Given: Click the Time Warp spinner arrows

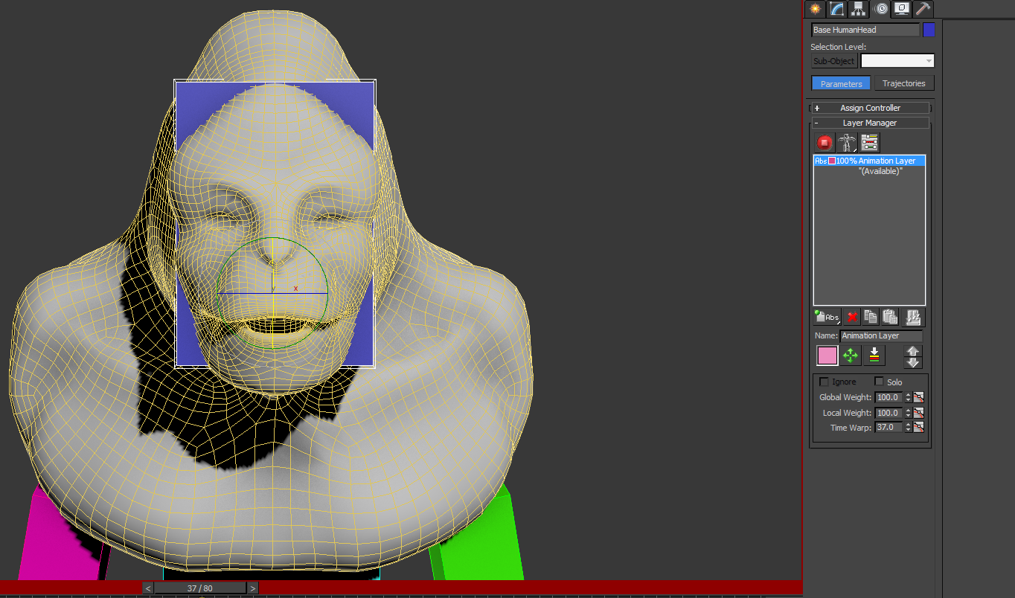Looking at the screenshot, I should (x=908, y=428).
